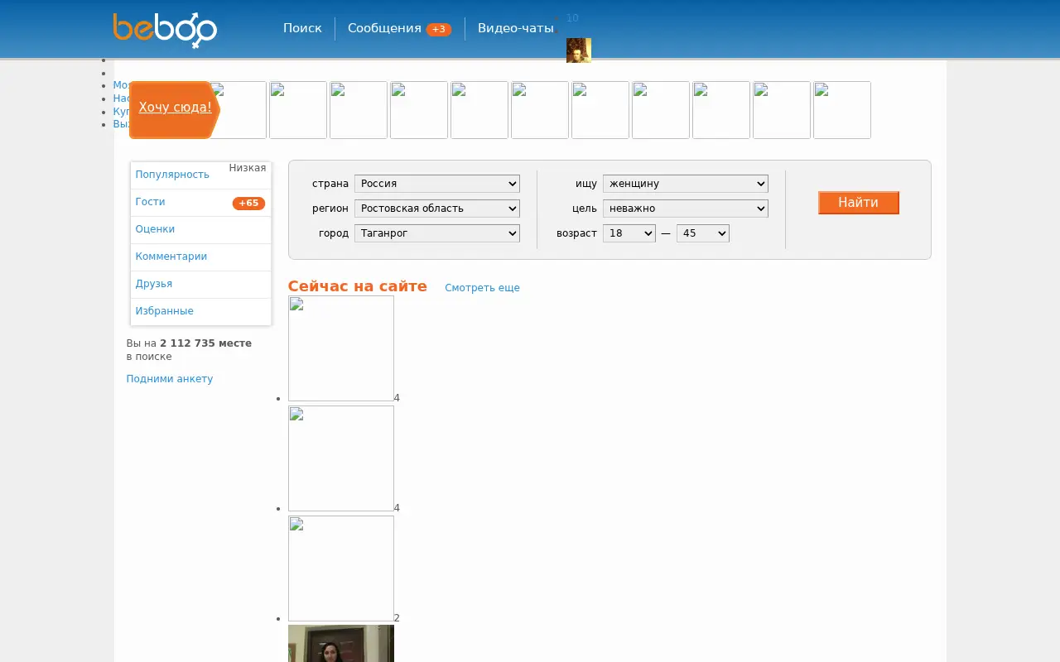Open first photo thumbnail beside Хочу сюда!
The height and width of the screenshot is (662, 1060).
(x=238, y=110)
